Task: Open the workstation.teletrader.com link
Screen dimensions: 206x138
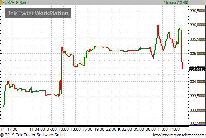Action: click(x=179, y=135)
